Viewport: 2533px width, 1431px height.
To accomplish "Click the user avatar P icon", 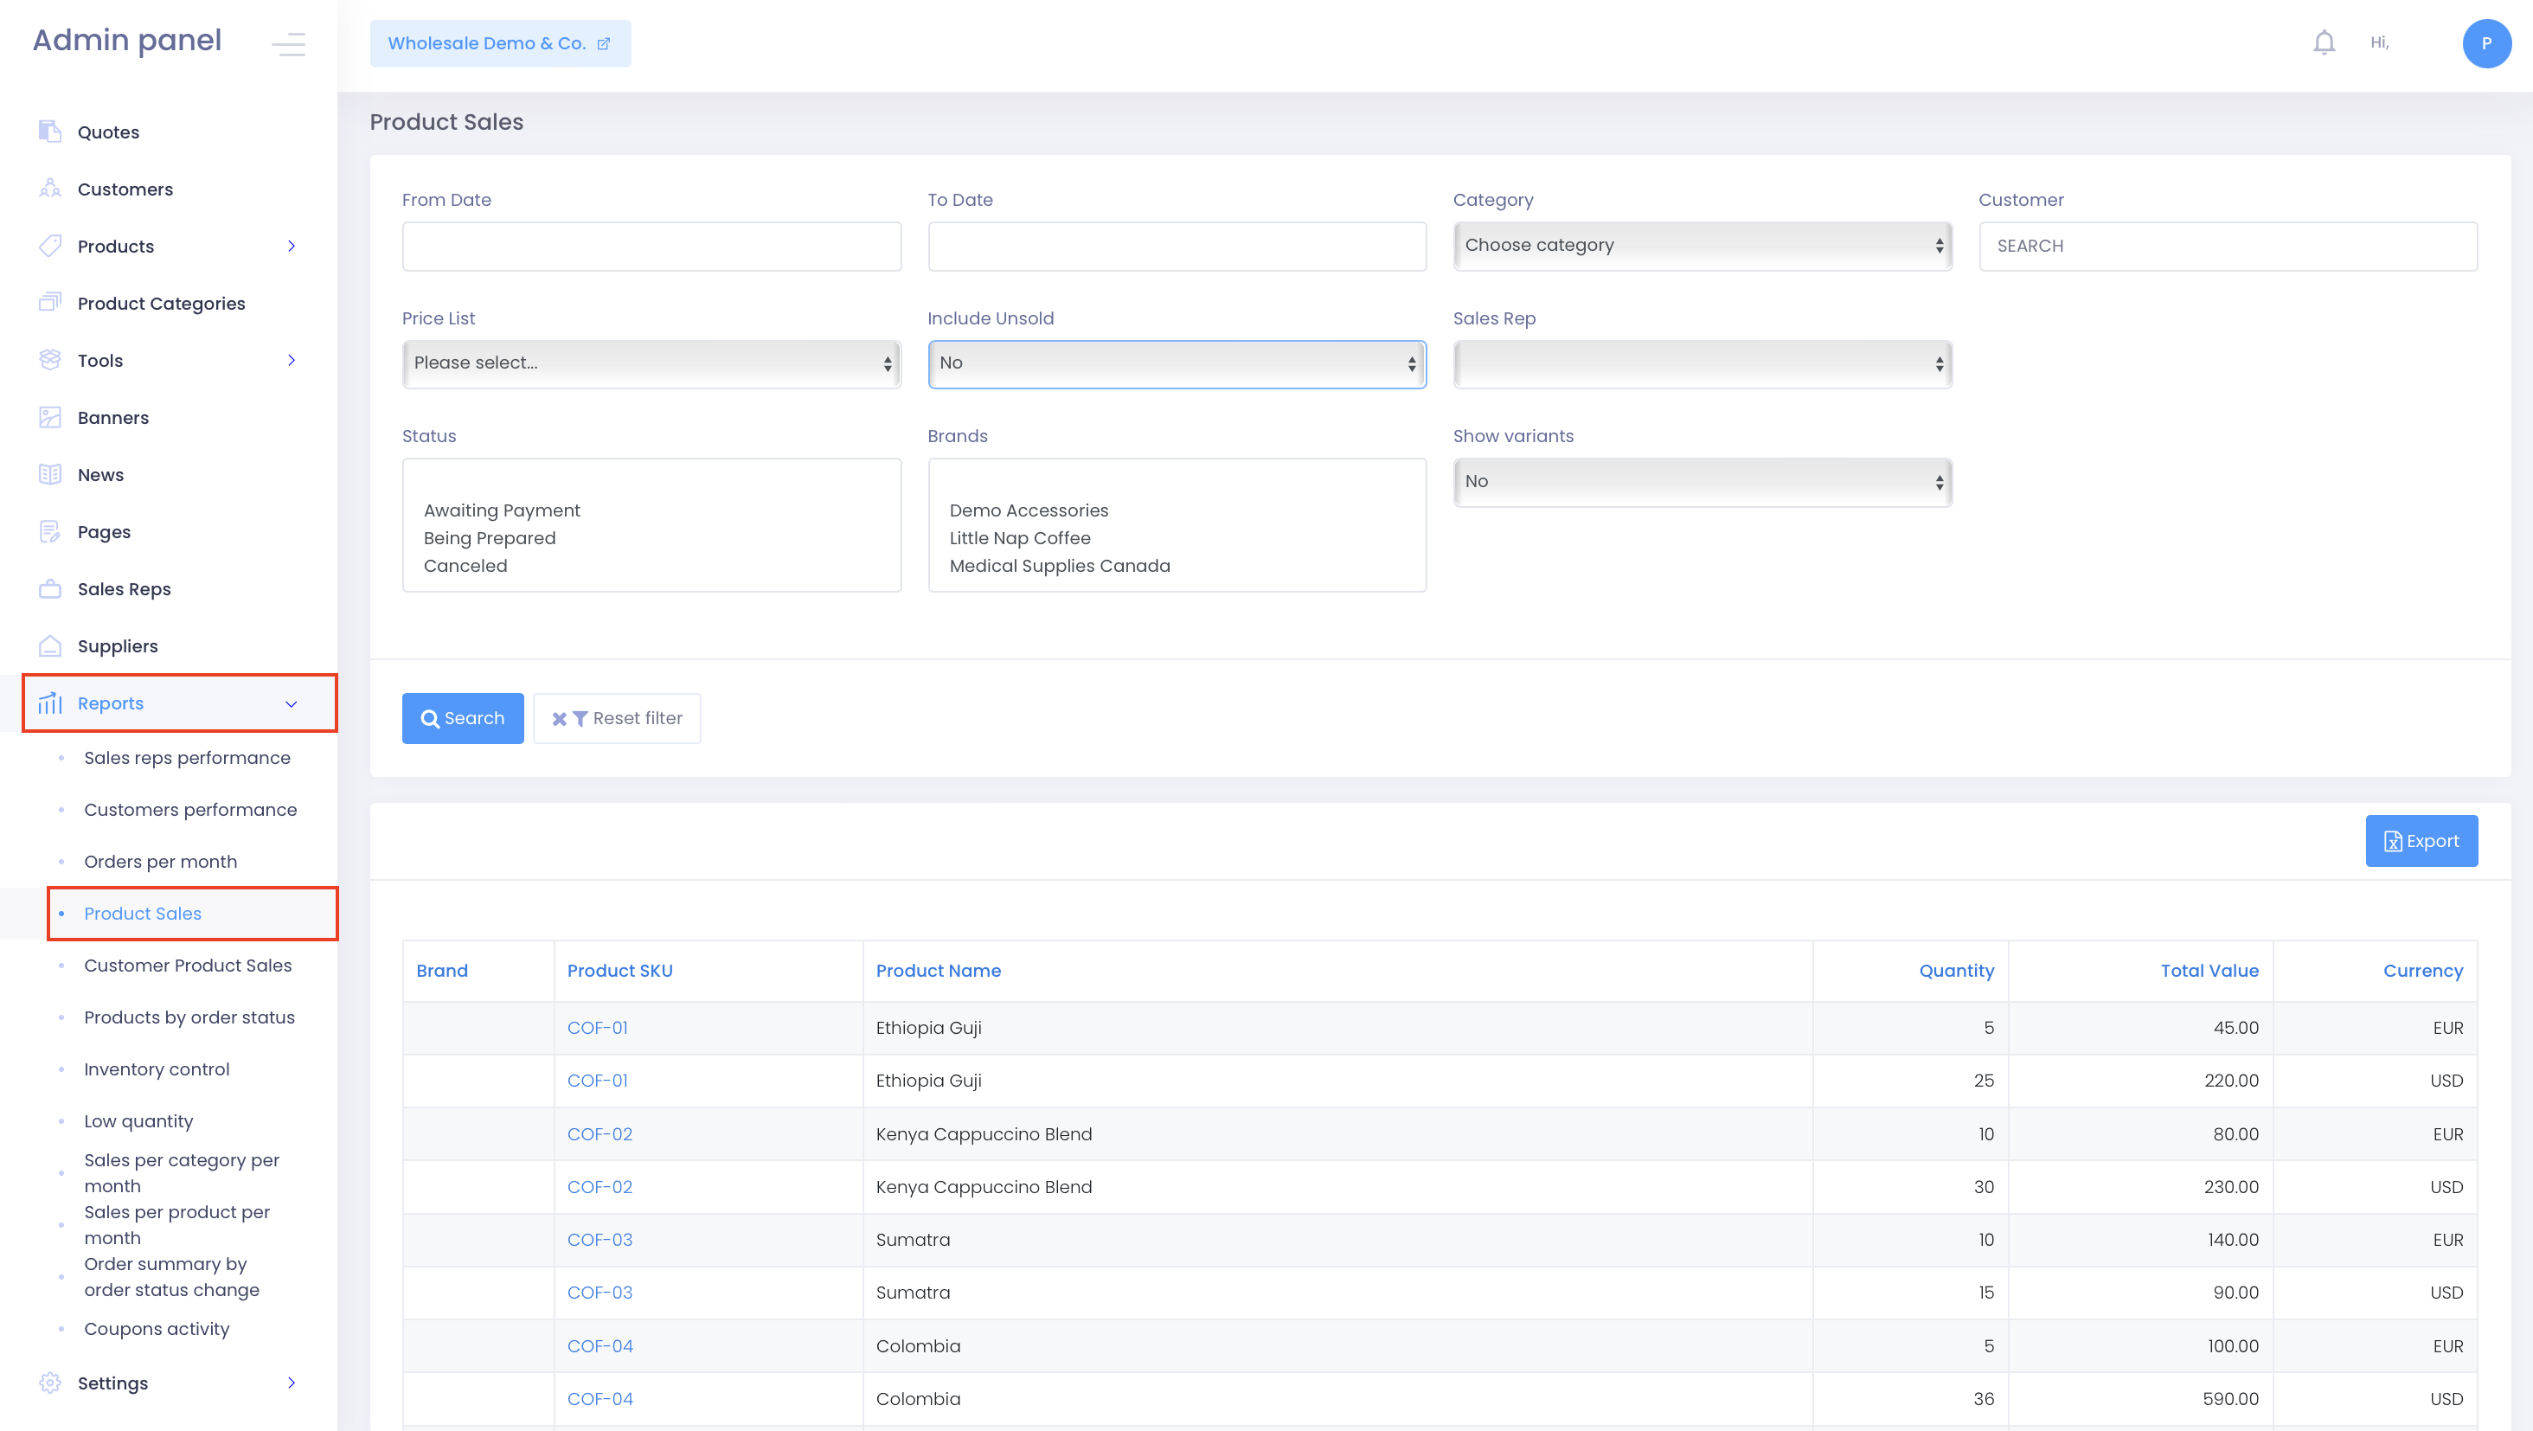I will pyautogui.click(x=2485, y=43).
